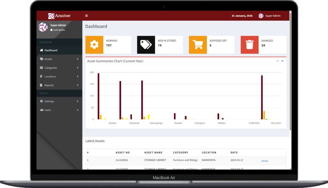Viewport: 328px width, 188px height.
Task: Expand the Locations submenu chevron
Action: coord(77,76)
